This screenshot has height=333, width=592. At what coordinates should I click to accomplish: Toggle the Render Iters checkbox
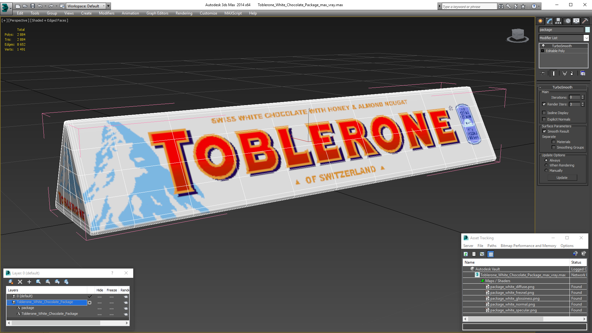(544, 104)
